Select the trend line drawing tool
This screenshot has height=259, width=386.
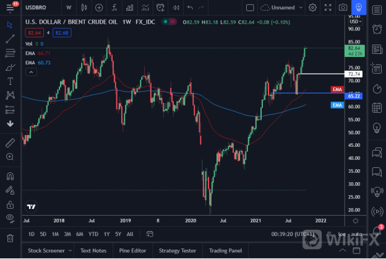coord(10,38)
